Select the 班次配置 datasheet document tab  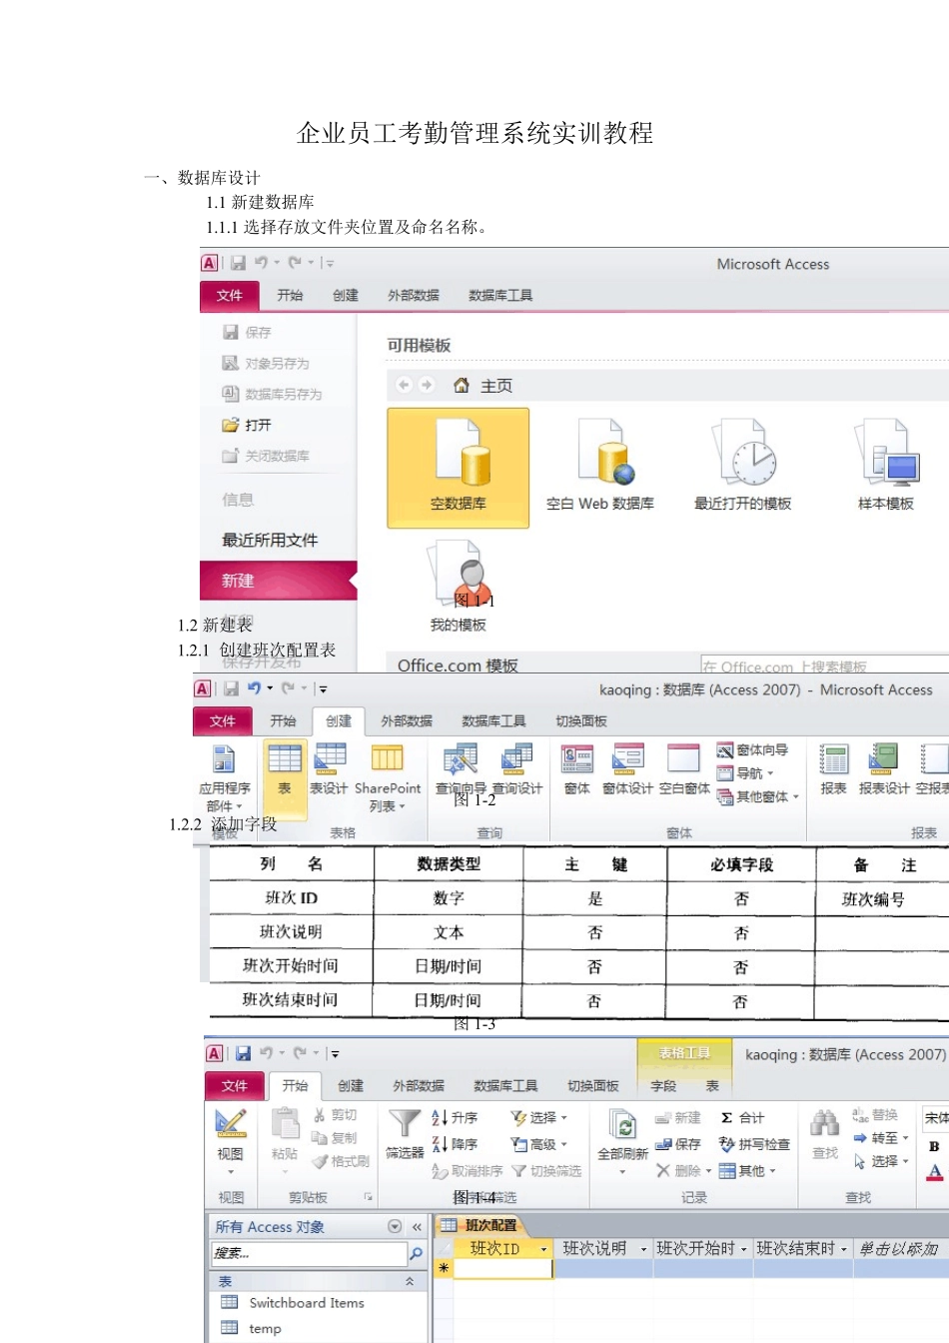(480, 1224)
